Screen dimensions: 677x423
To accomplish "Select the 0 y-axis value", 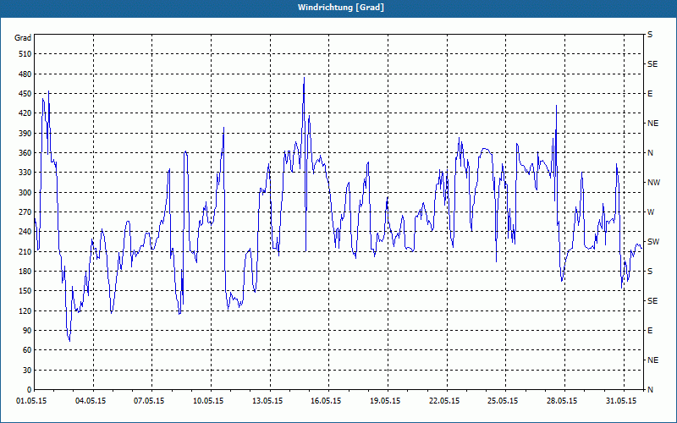I will [29, 389].
